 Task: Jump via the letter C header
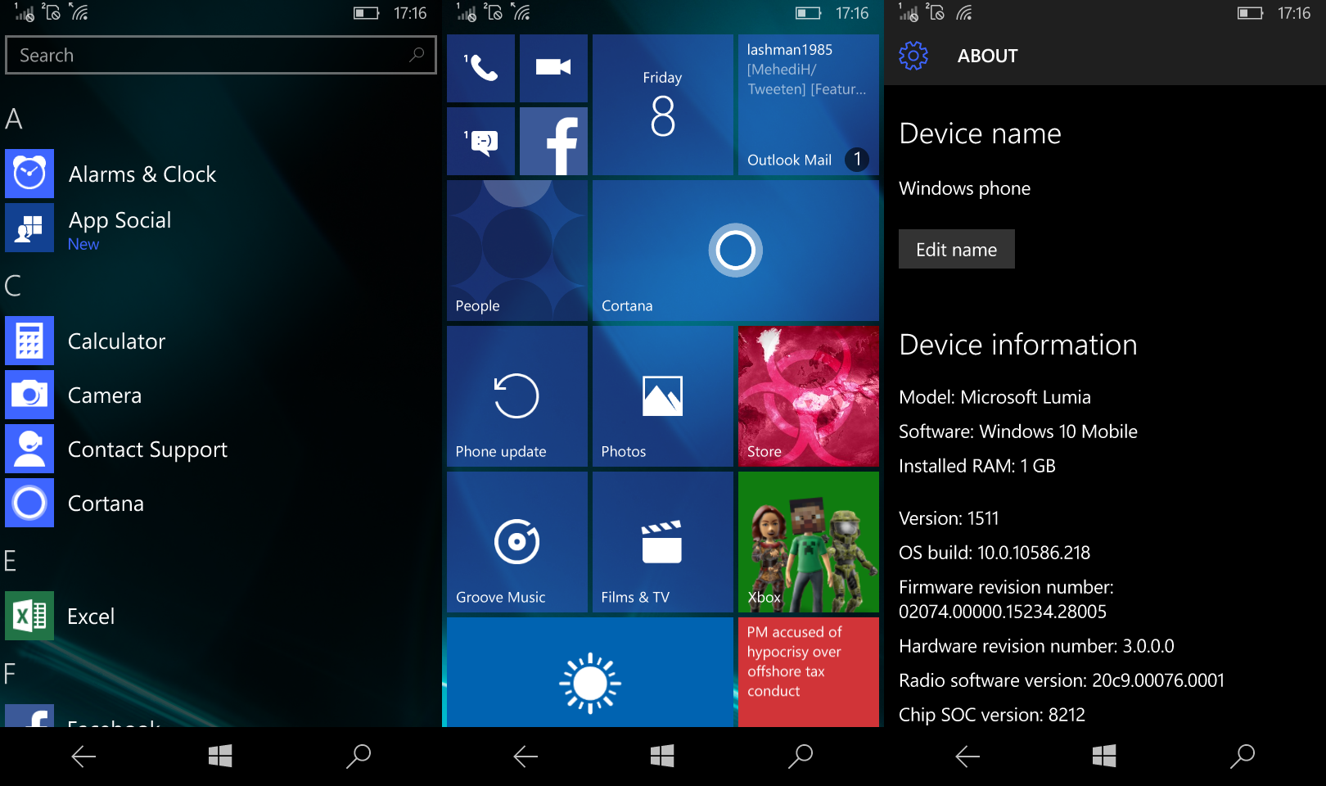[13, 286]
